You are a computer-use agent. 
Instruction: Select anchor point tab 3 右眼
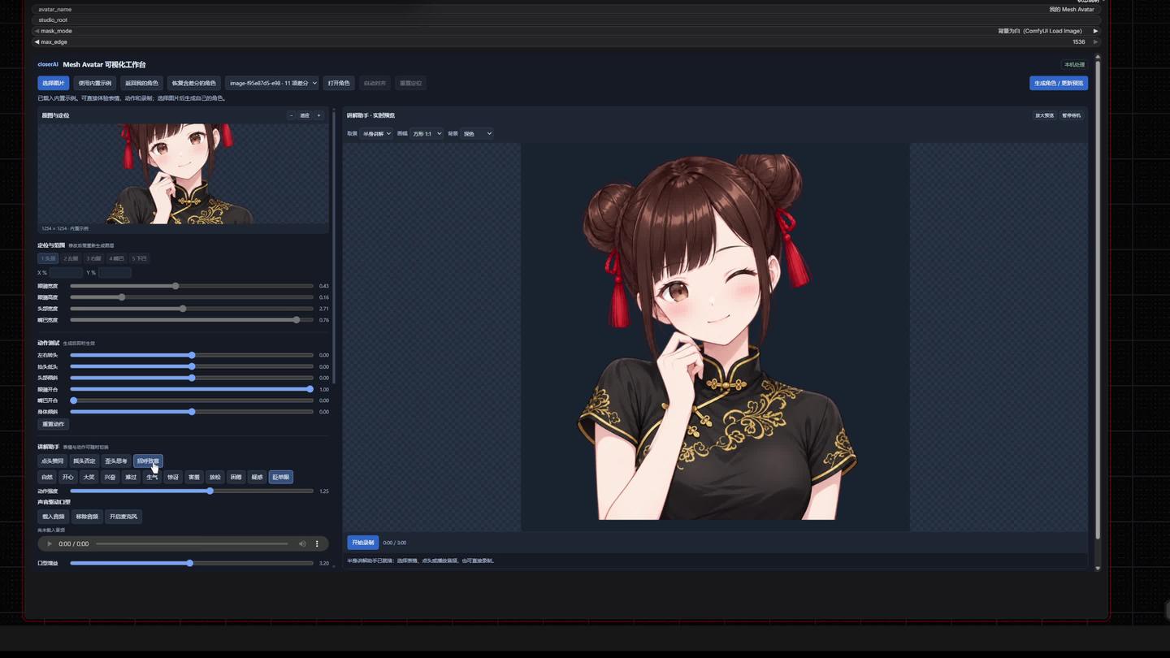[x=94, y=258]
